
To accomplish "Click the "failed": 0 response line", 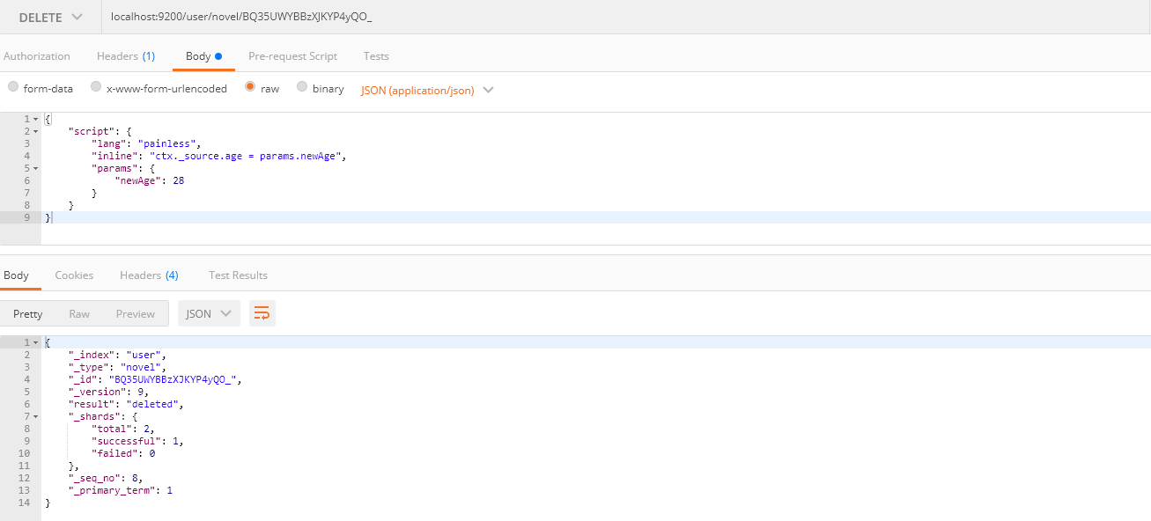I will pos(123,453).
